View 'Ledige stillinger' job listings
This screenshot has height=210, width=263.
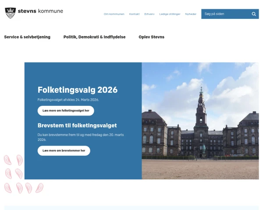(x=170, y=14)
